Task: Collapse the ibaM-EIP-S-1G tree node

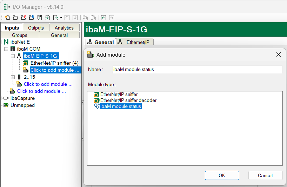Action: click(13, 56)
